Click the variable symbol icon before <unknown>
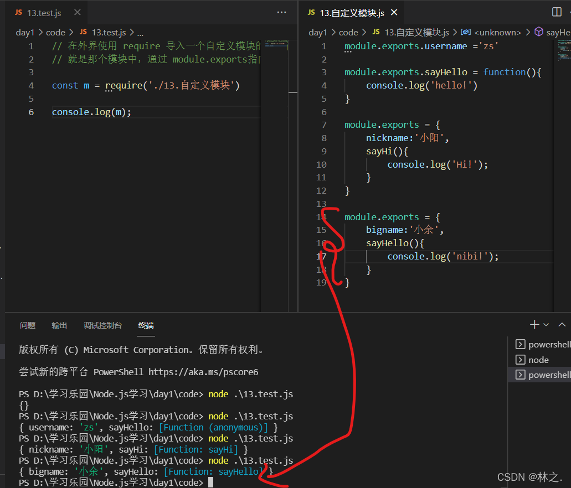571x488 pixels. point(465,32)
